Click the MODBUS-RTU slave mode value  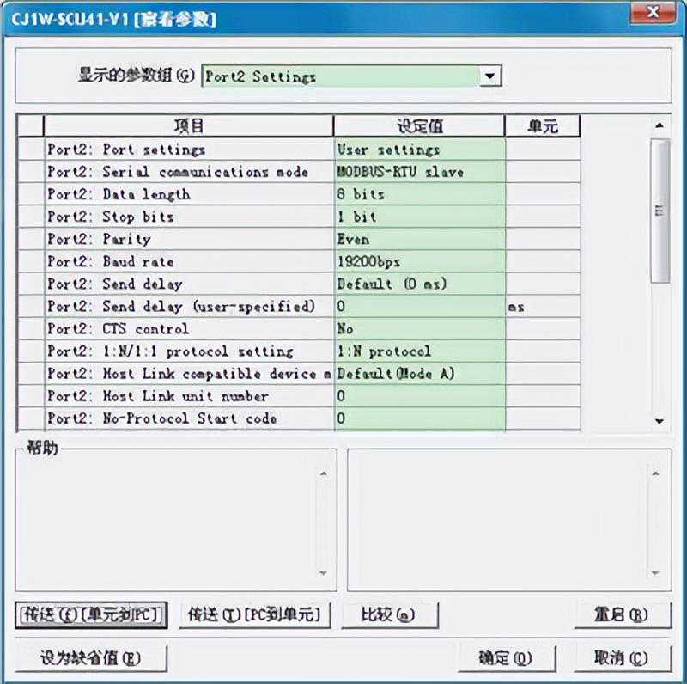pos(419,172)
